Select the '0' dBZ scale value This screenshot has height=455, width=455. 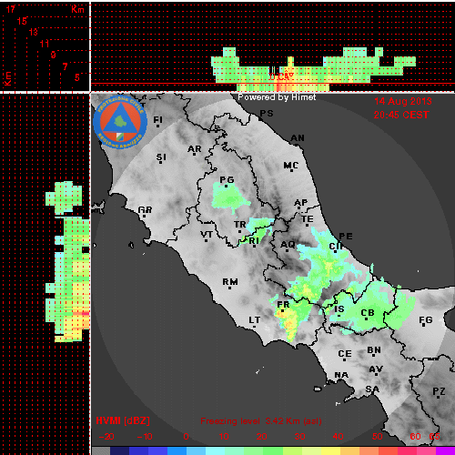186,437
